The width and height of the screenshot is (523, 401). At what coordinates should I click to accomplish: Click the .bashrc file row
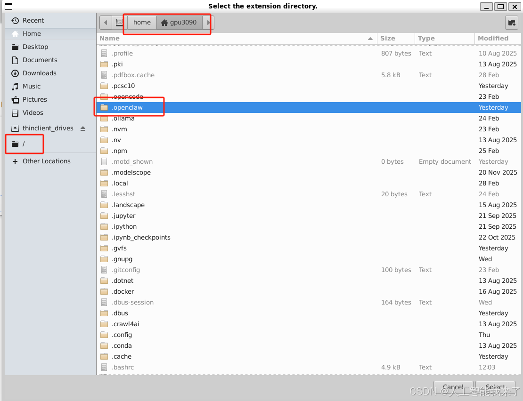coord(309,368)
